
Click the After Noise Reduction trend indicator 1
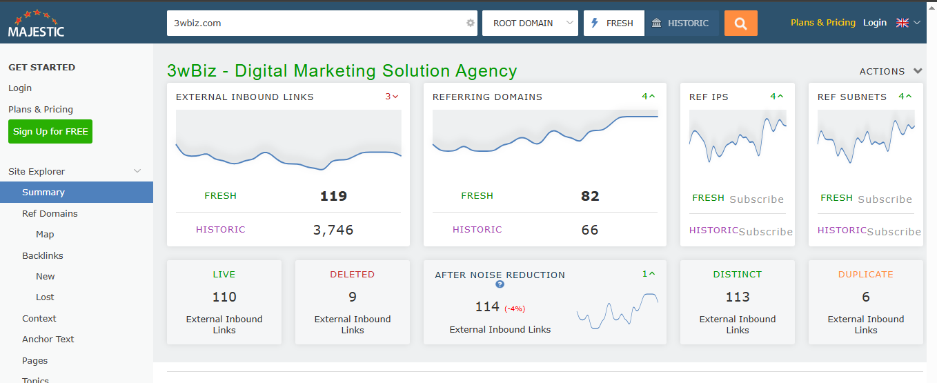click(649, 274)
